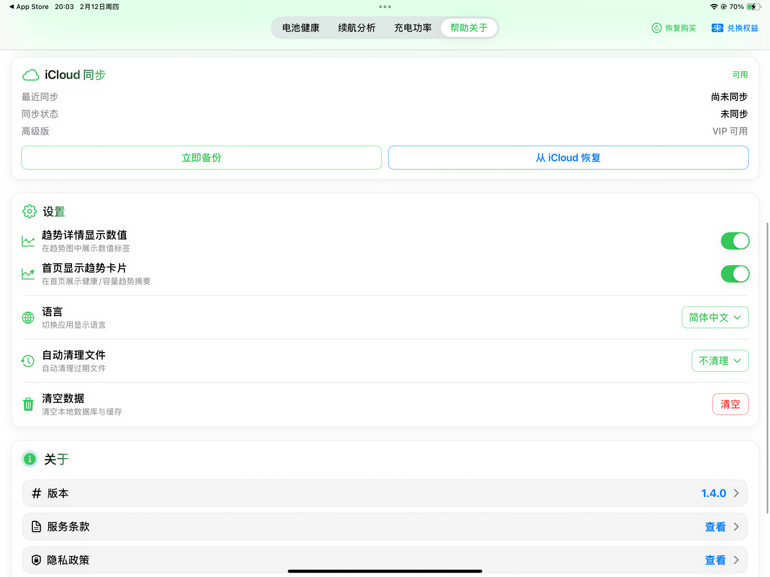The height and width of the screenshot is (577, 770).
Task: Click the 未同步 sync status value
Action: (734, 114)
